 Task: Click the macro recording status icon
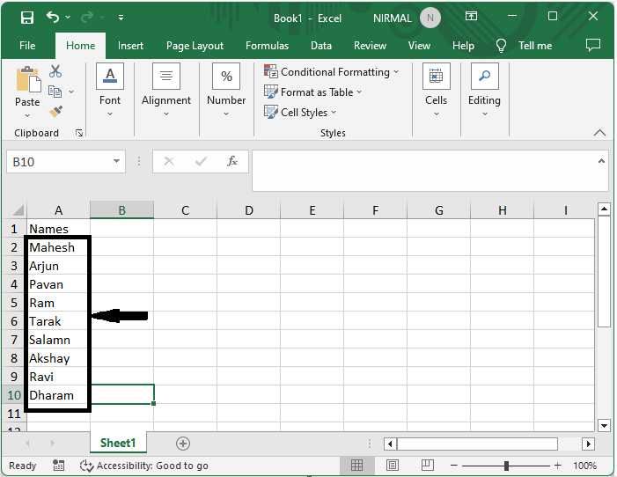(59, 466)
